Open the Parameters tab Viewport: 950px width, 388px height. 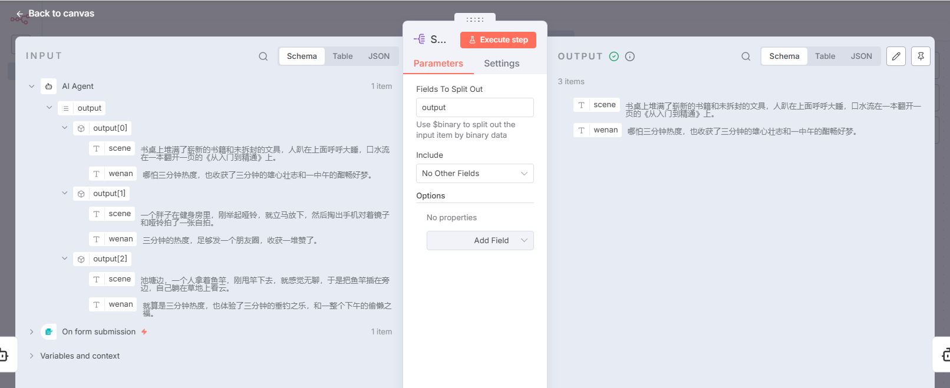click(438, 64)
